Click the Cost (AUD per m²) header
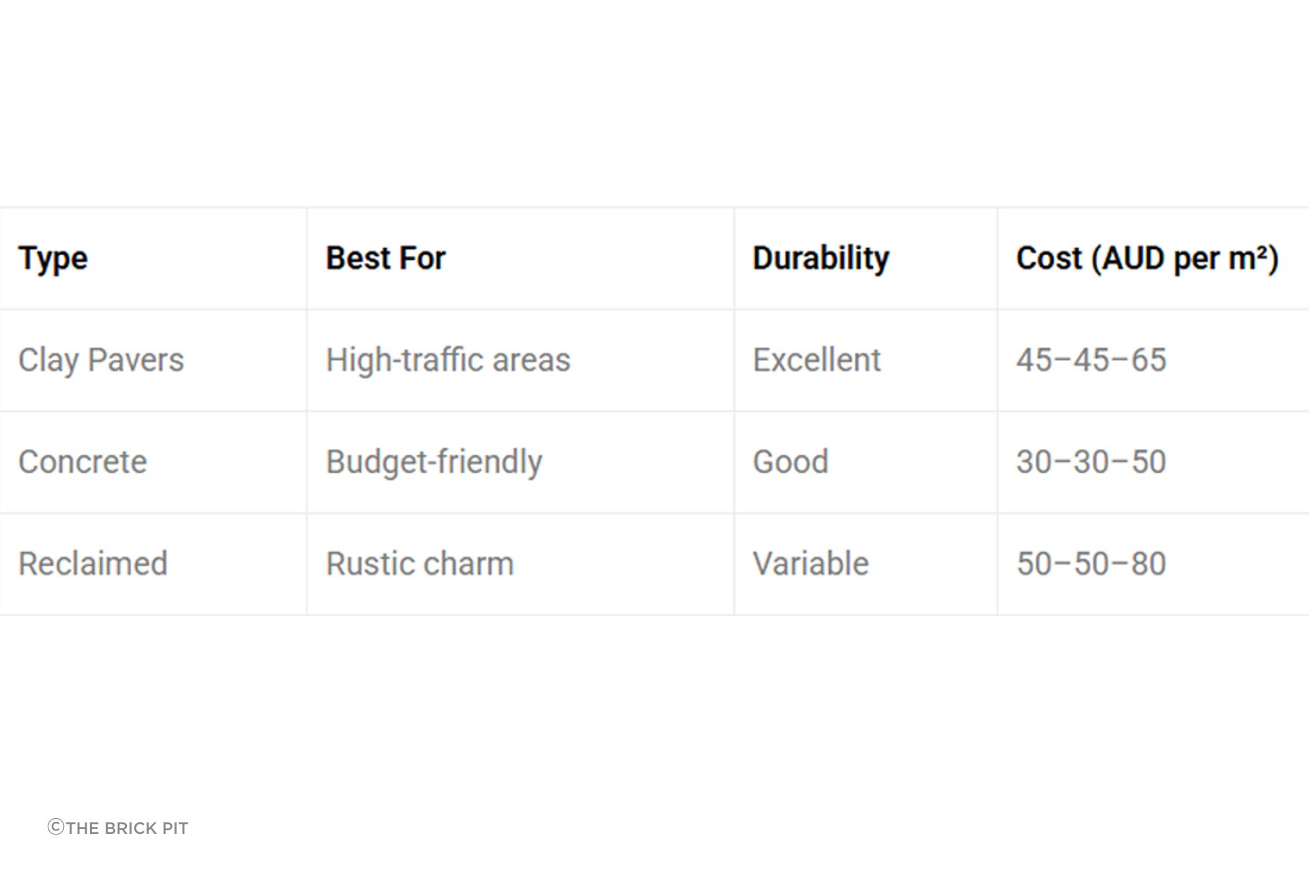This screenshot has height=872, width=1309. coord(1147,259)
